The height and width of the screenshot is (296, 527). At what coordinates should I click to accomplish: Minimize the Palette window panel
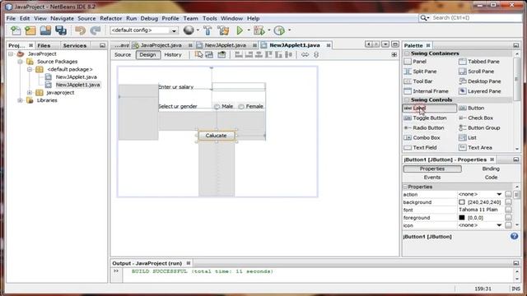click(x=516, y=45)
